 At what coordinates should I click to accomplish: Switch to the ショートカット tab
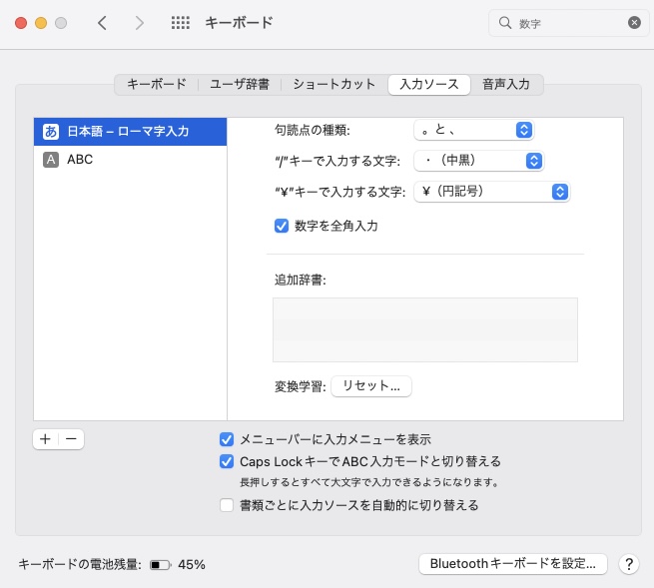tap(333, 84)
